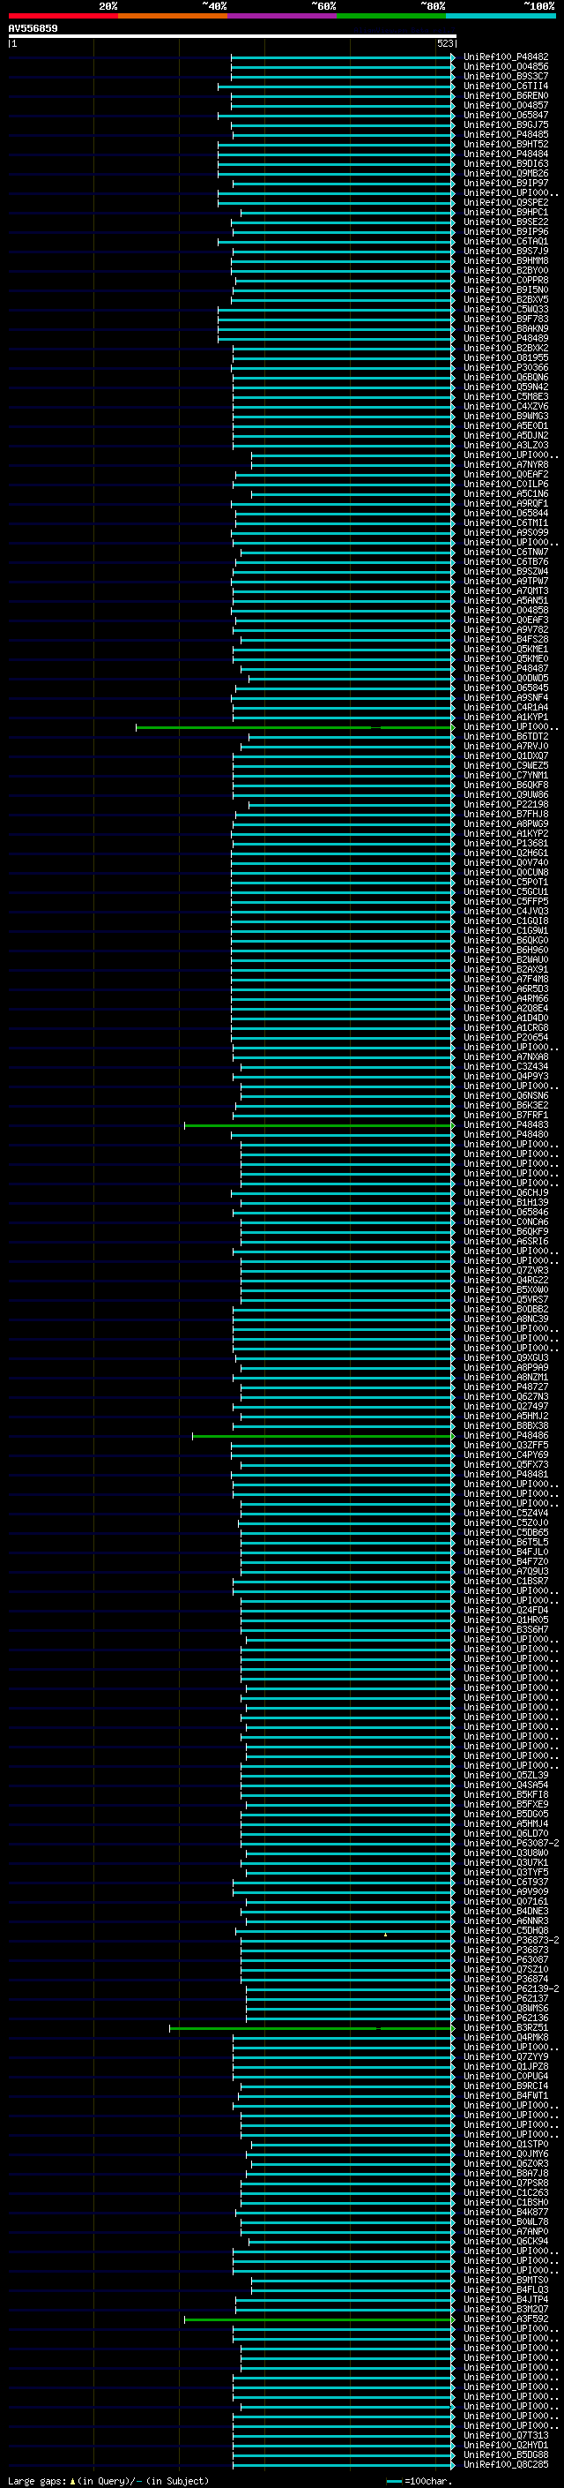Image resolution: width=564 pixels, height=2488 pixels.
Task: Select hit UniRef100_Q59N42
Action: 505,387
